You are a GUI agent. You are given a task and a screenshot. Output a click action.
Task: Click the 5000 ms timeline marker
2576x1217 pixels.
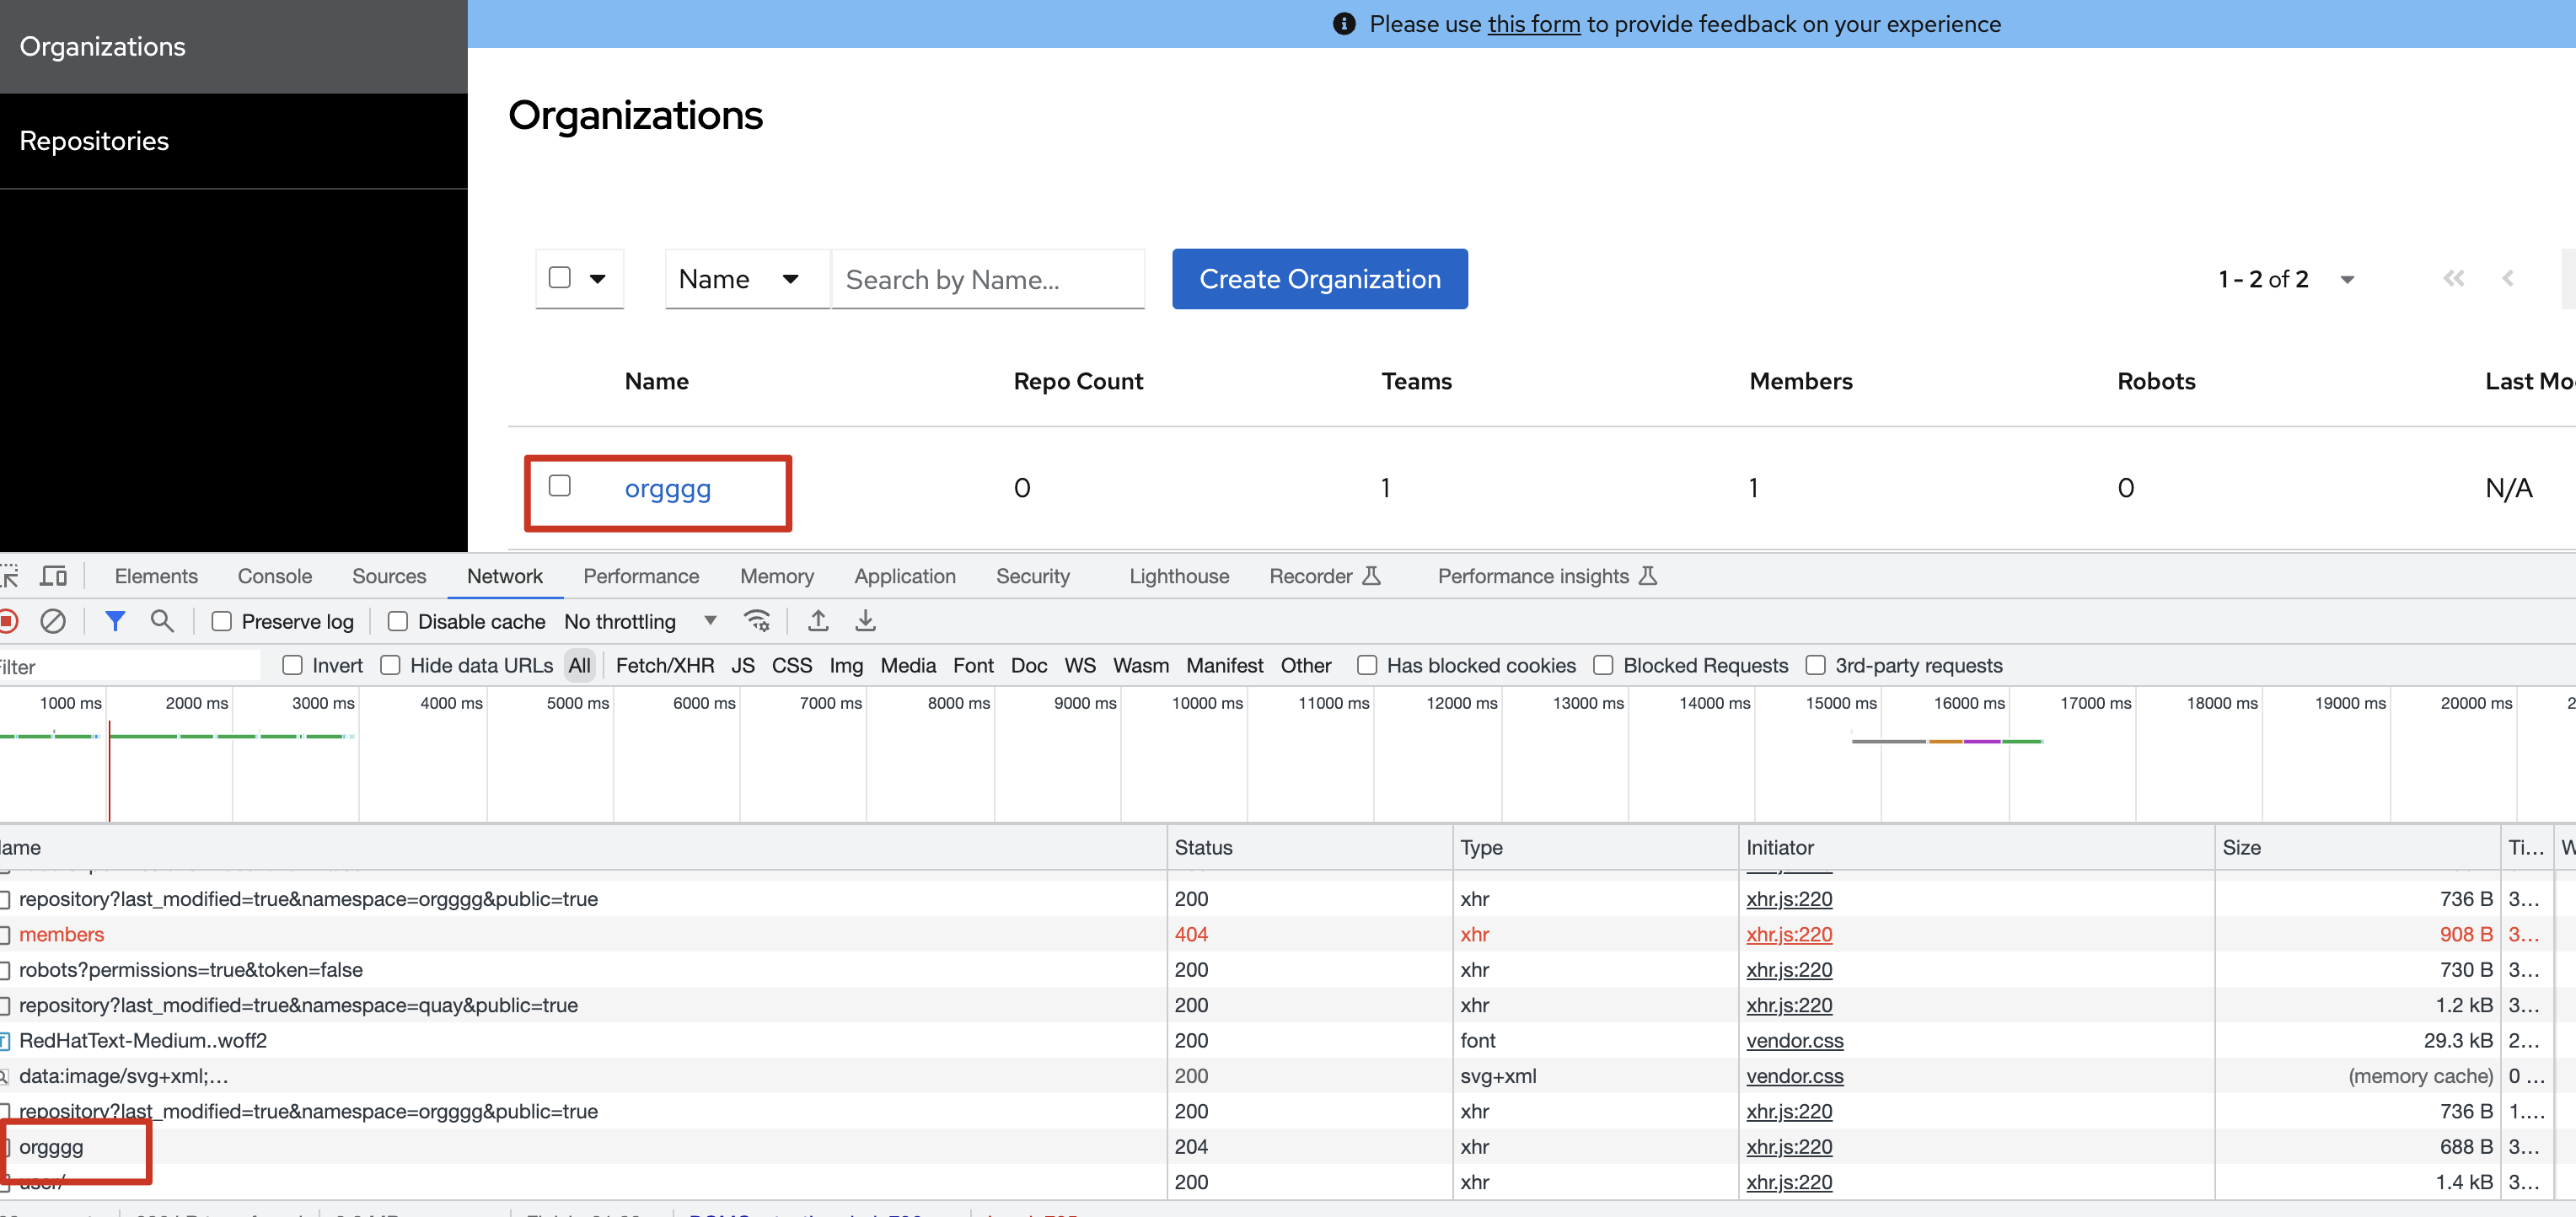577,703
